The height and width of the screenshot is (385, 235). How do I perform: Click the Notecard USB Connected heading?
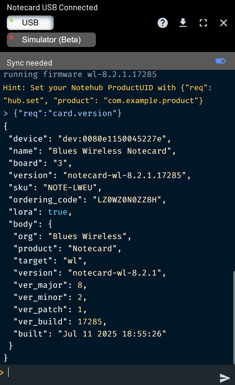coord(52,7)
